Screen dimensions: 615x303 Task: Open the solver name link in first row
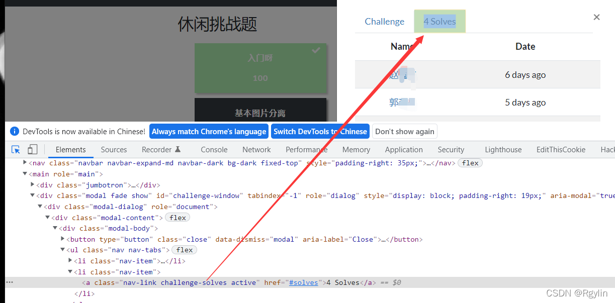(x=402, y=75)
